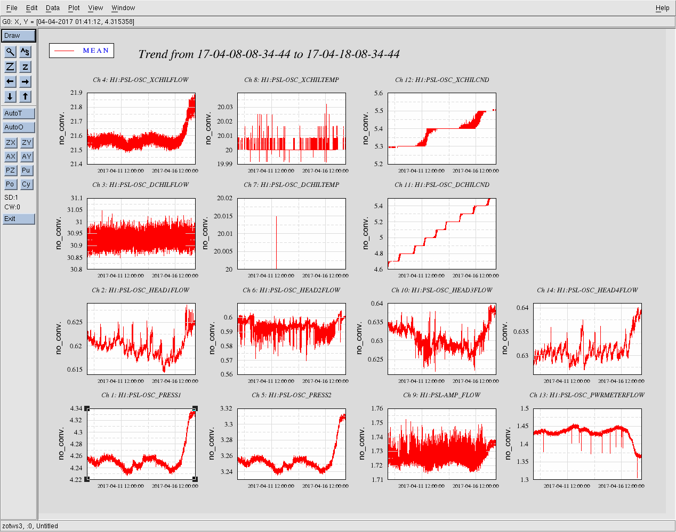Open the Help menu
The height and width of the screenshot is (532, 676).
coord(662,8)
